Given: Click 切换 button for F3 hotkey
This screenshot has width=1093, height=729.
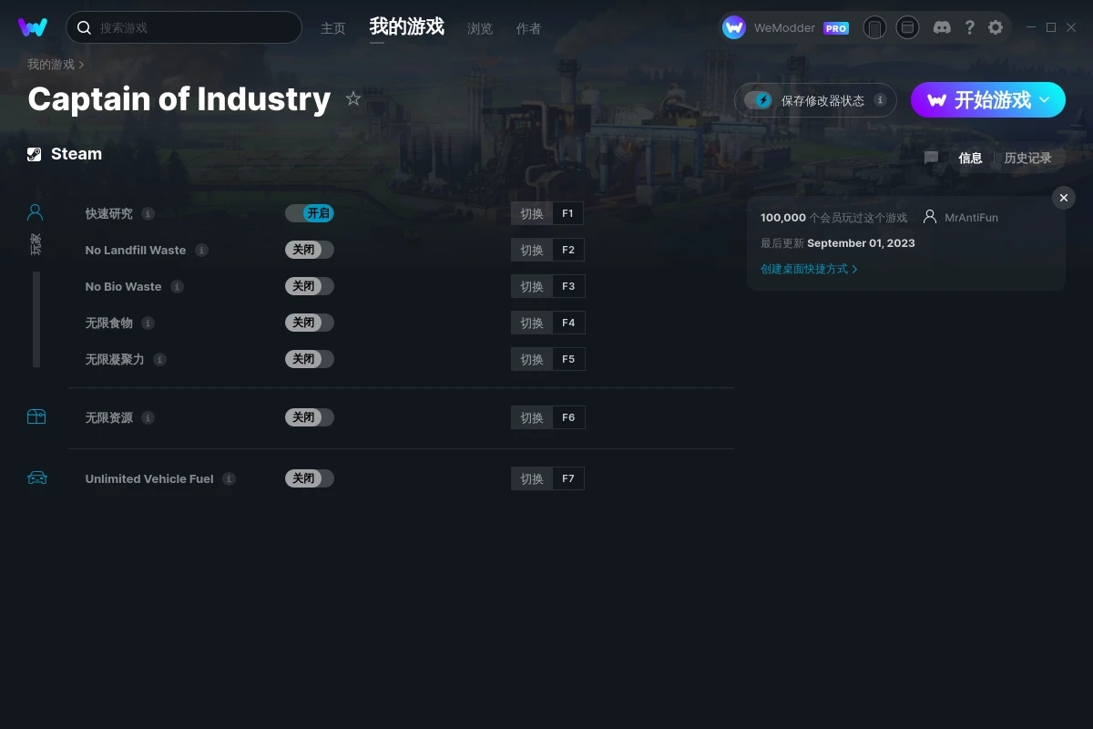Looking at the screenshot, I should click(532, 286).
